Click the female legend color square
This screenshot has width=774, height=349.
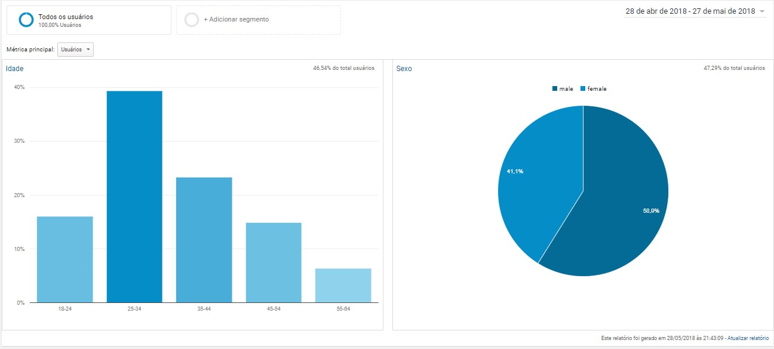tap(583, 89)
